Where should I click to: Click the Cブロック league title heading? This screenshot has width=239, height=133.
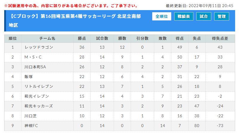point(75,20)
